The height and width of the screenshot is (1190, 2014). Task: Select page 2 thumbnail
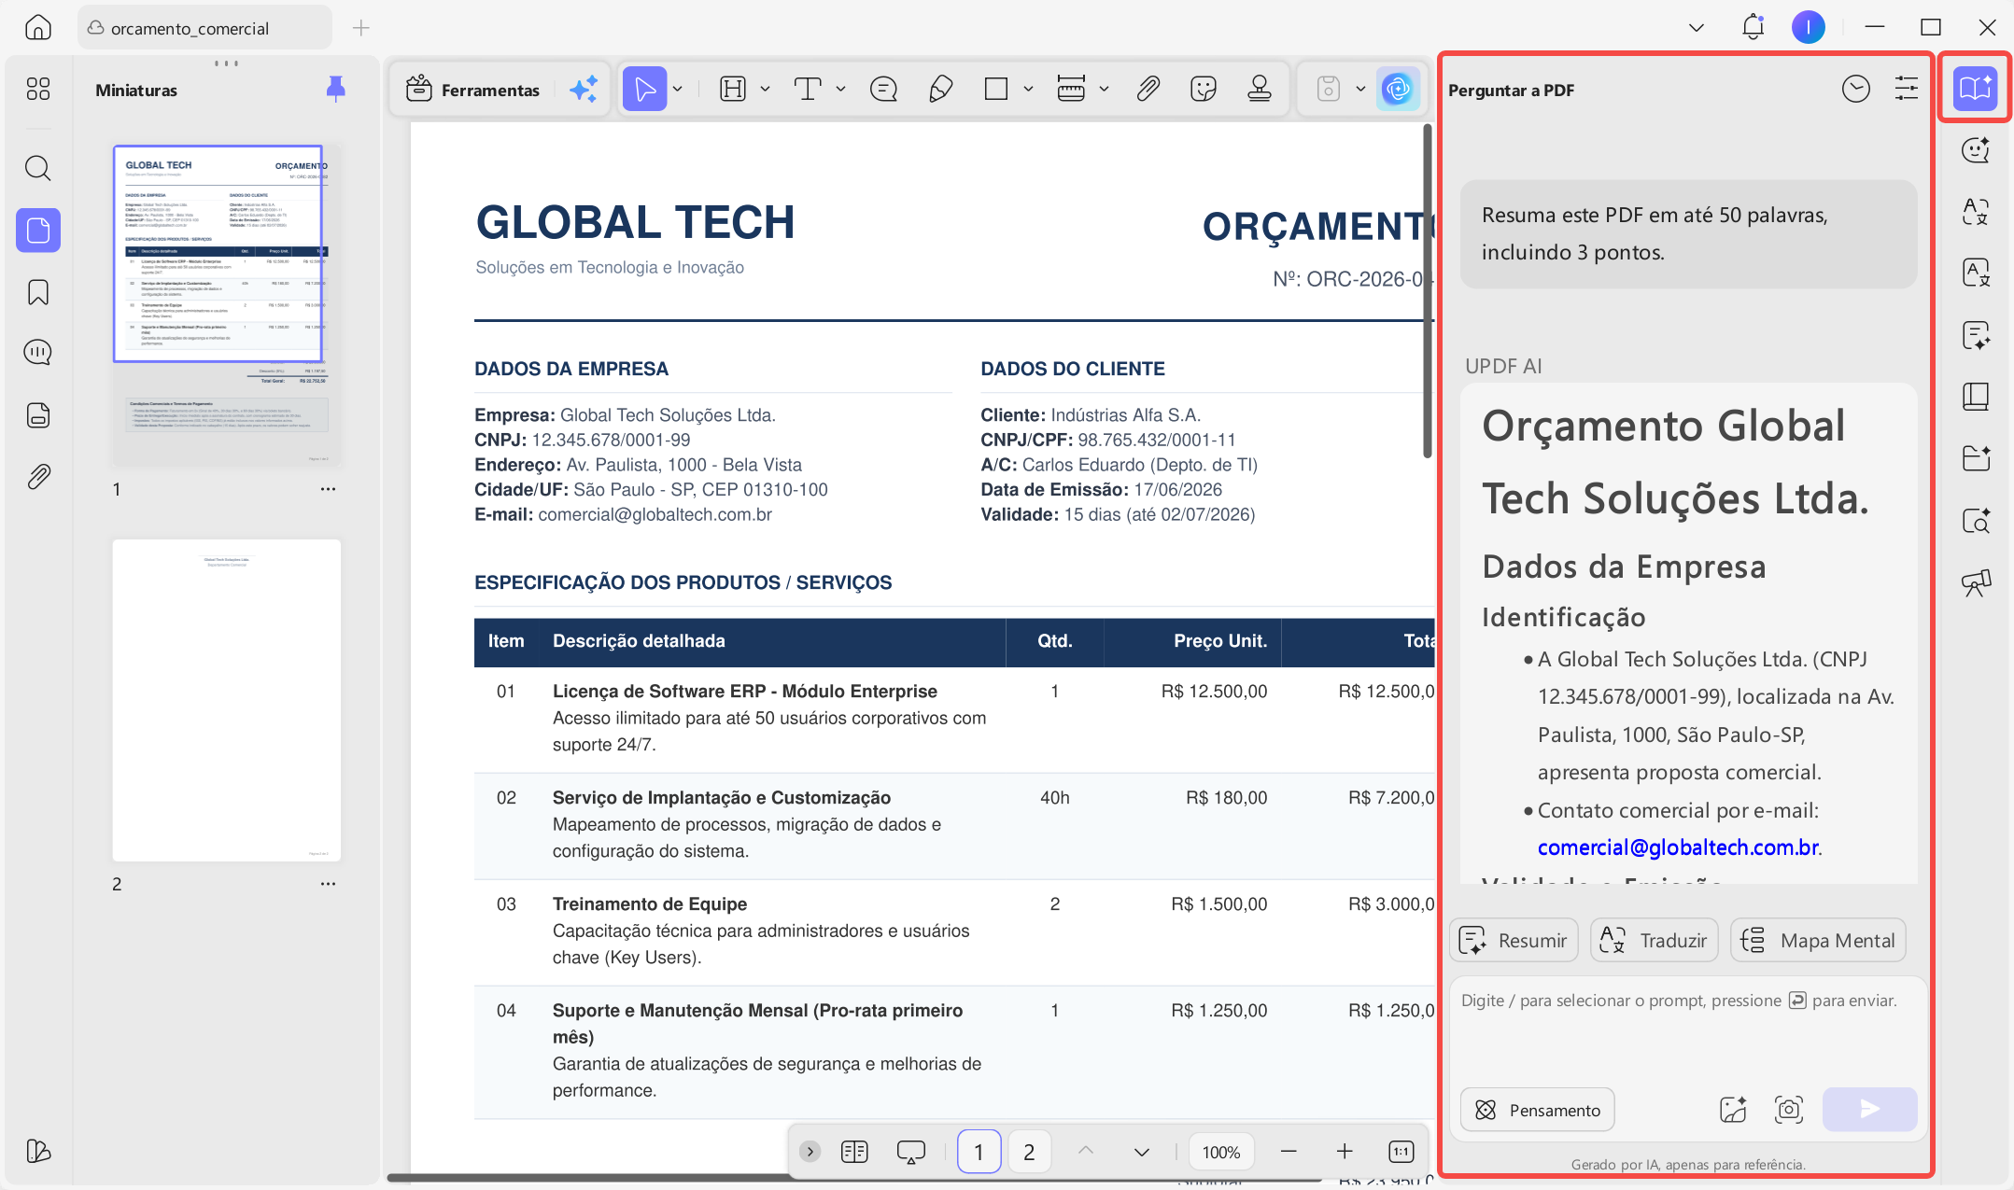tap(227, 700)
